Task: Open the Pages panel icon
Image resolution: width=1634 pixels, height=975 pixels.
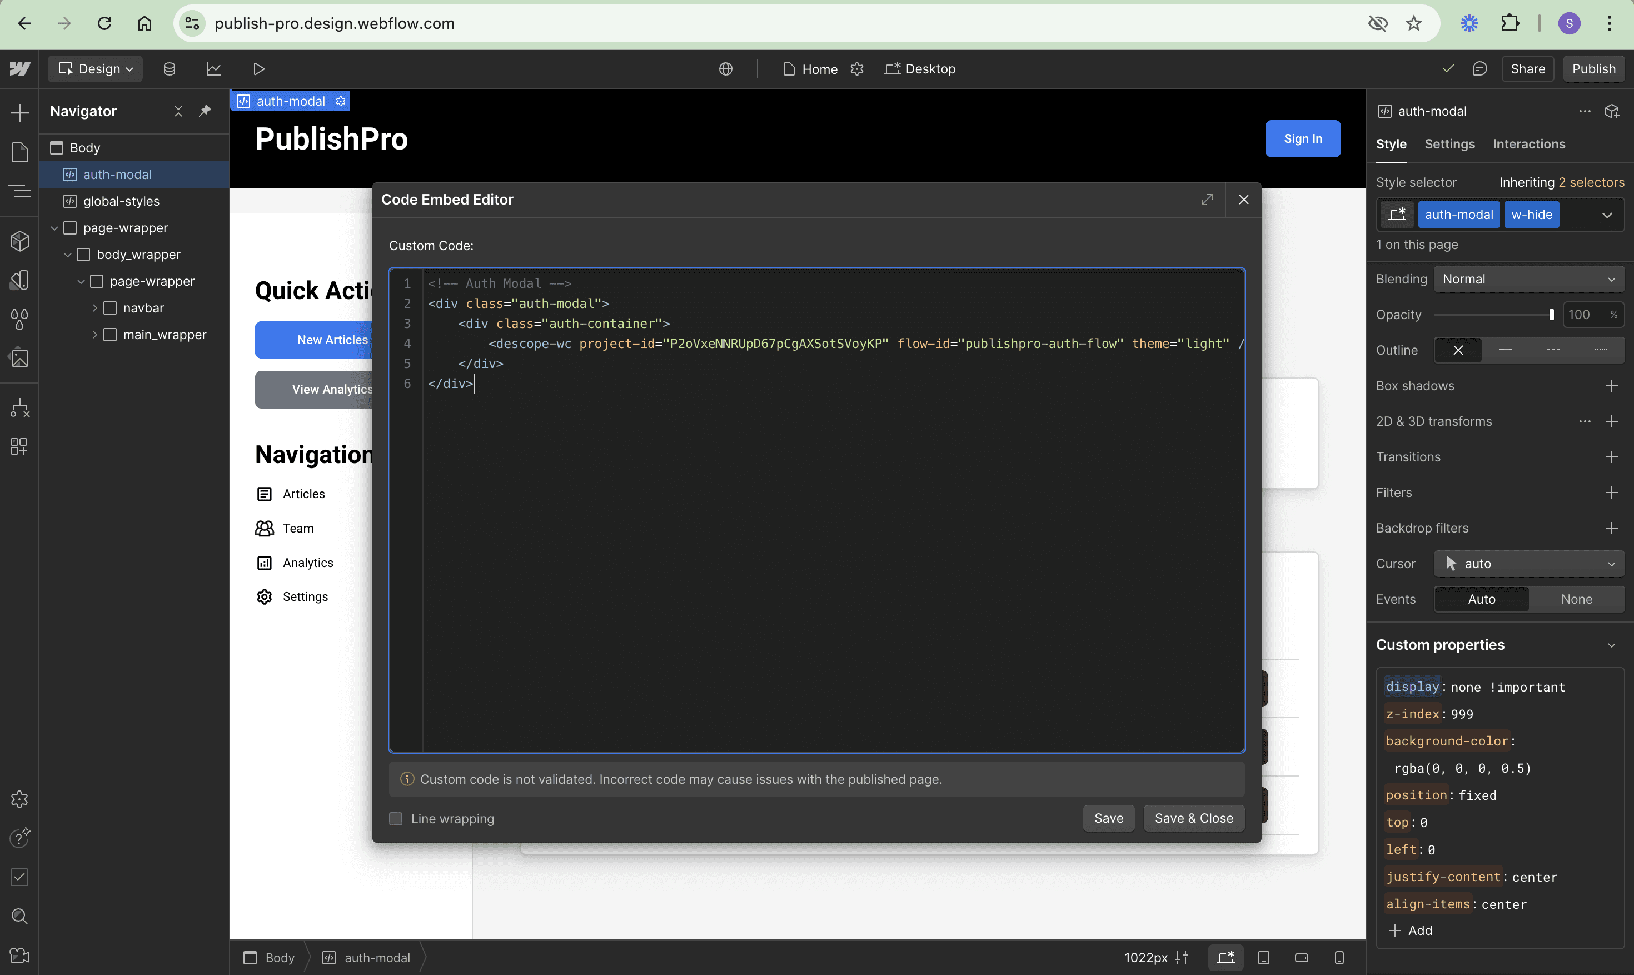Action: pos(19,152)
